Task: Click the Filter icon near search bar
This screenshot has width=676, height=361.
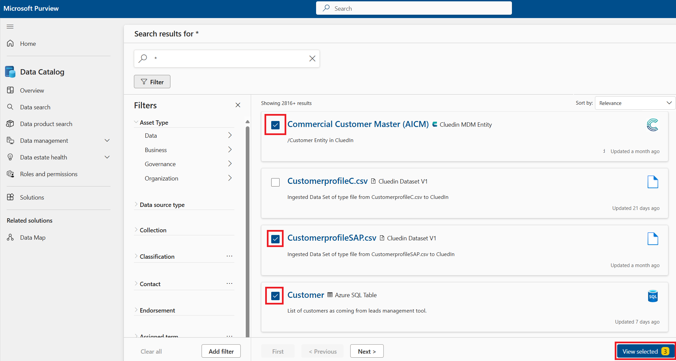Action: pyautogui.click(x=152, y=82)
